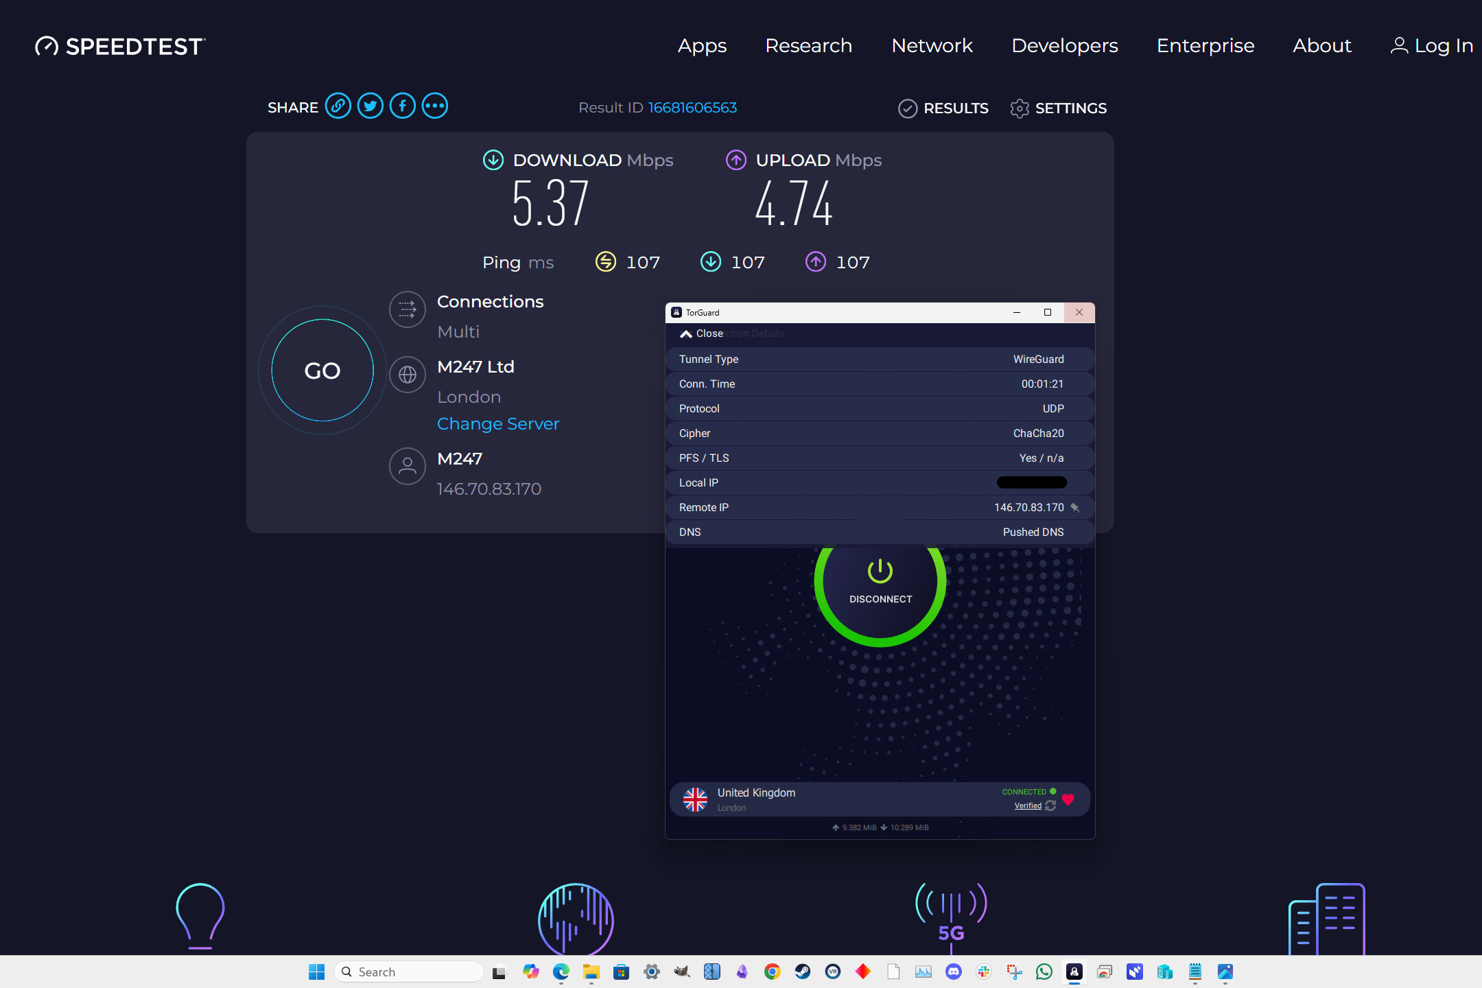Viewport: 1482px width, 988px height.
Task: Click the SETTINGS toggle tab
Action: point(1057,108)
